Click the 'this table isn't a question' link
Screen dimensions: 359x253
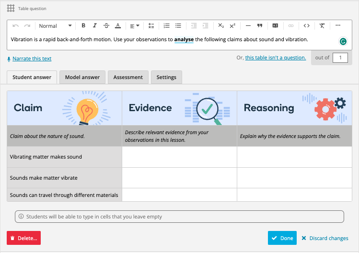(276, 58)
